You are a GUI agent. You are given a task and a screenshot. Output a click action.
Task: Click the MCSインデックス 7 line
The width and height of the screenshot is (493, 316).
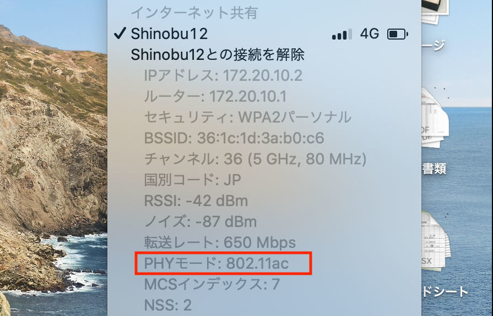(212, 284)
